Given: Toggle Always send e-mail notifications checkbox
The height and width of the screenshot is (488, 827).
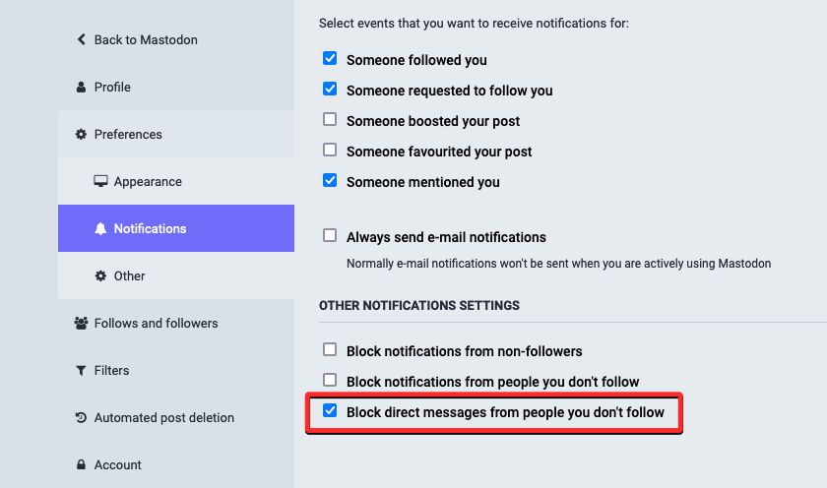Looking at the screenshot, I should (330, 236).
